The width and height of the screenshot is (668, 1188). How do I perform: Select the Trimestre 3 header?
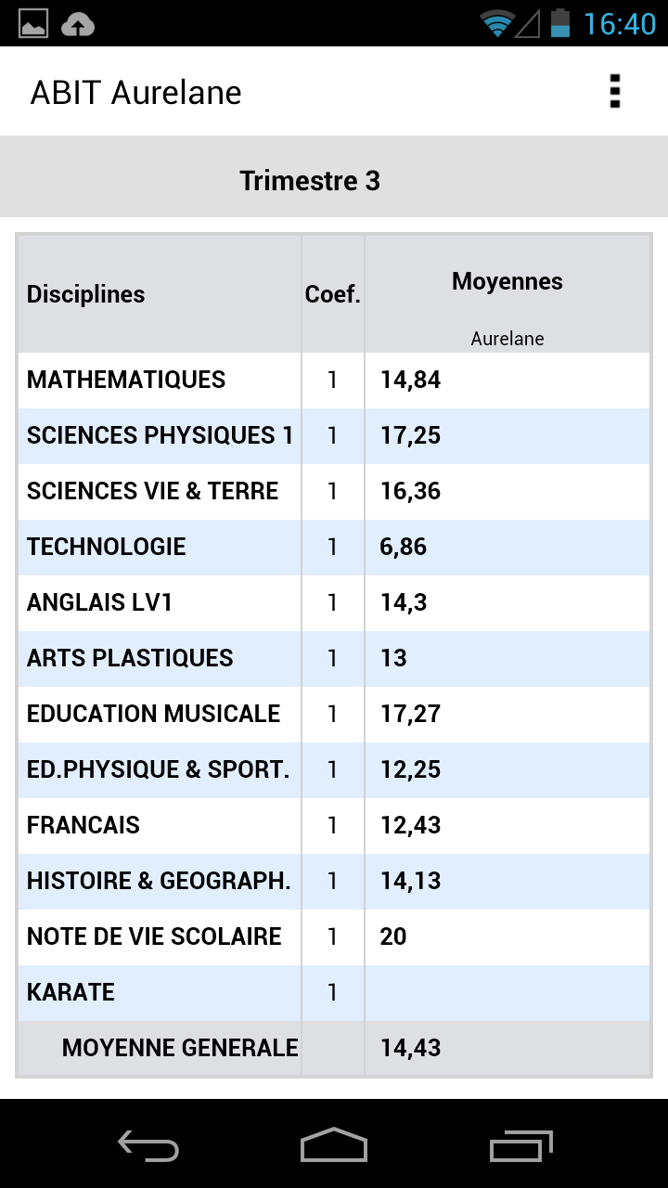[x=310, y=180]
